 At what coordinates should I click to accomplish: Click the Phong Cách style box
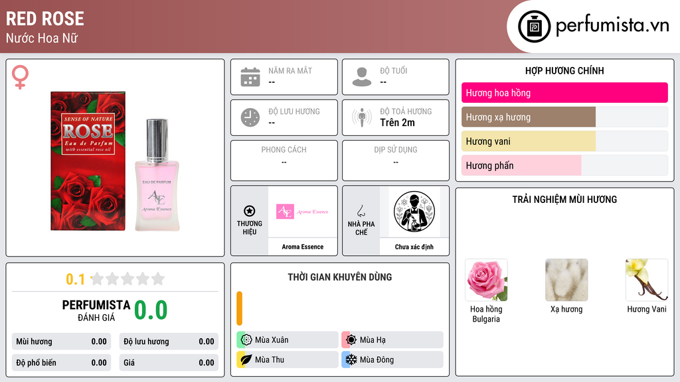284,160
